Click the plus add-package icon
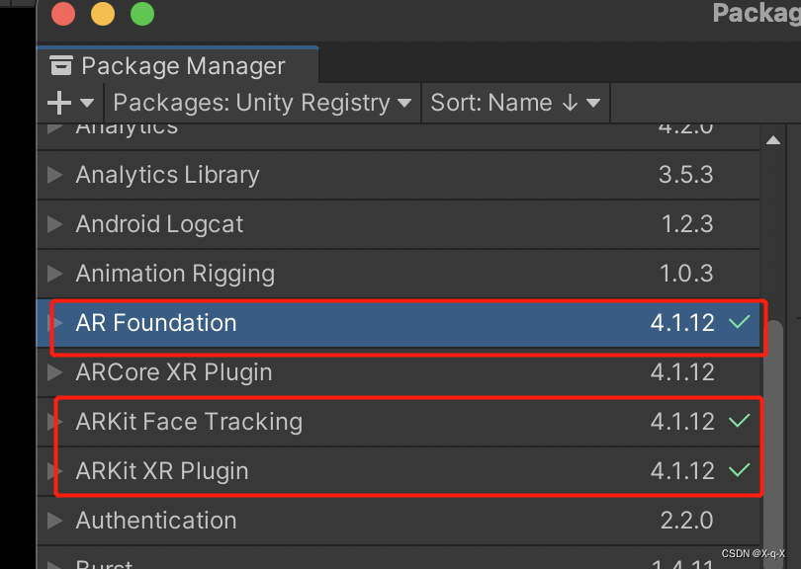This screenshot has width=801, height=569. click(59, 103)
